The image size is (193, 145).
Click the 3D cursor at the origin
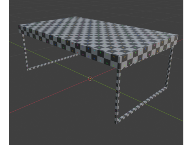[x=90, y=79]
